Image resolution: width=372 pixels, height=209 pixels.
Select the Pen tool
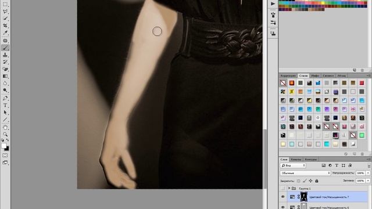[5, 98]
